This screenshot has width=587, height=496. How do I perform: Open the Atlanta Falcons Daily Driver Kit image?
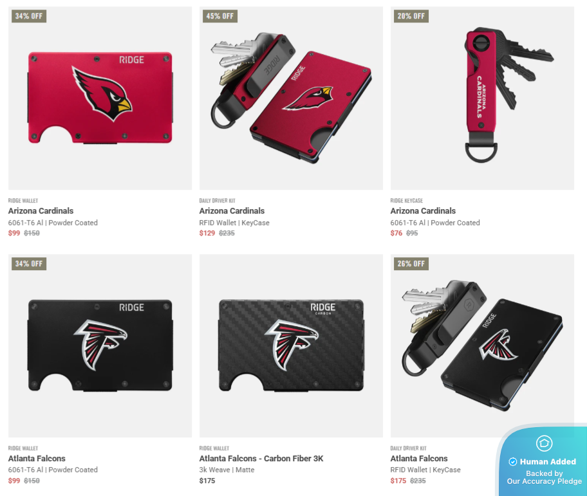482,345
